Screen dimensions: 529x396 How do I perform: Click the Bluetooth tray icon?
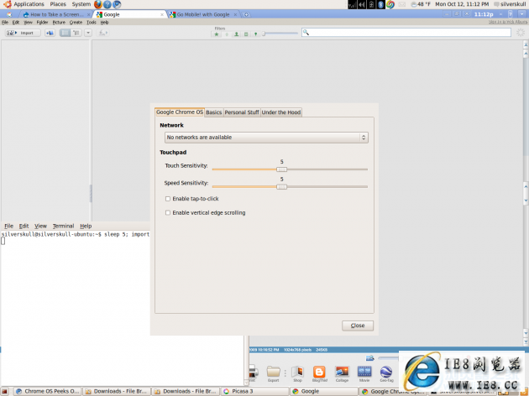tap(380, 4)
